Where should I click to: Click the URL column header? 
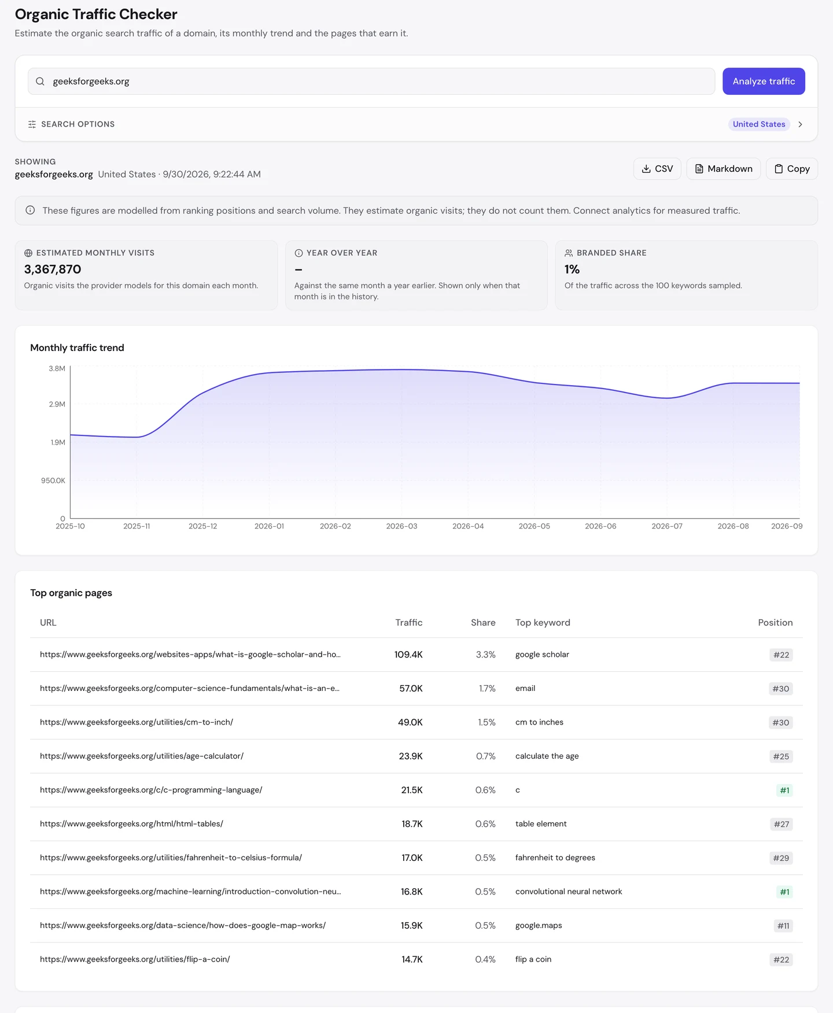pyautogui.click(x=48, y=623)
